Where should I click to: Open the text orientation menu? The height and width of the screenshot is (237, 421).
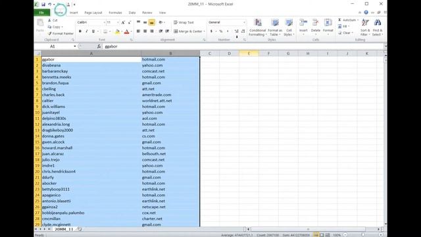[x=161, y=22]
